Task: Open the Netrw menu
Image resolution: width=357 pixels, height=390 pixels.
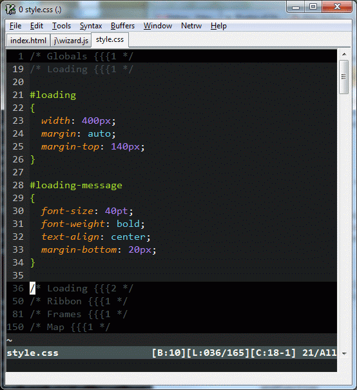Action: [x=191, y=26]
